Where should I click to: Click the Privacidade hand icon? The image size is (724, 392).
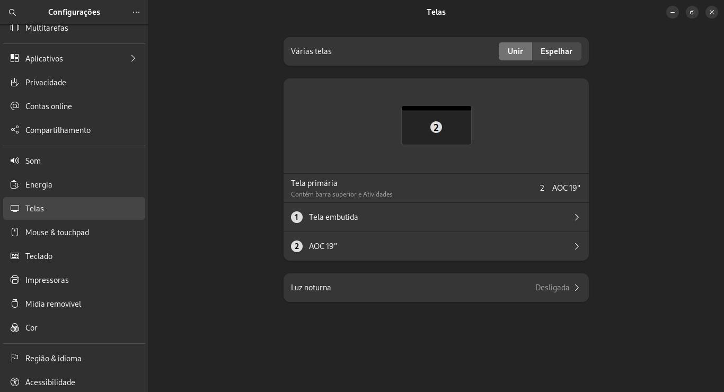click(x=15, y=83)
